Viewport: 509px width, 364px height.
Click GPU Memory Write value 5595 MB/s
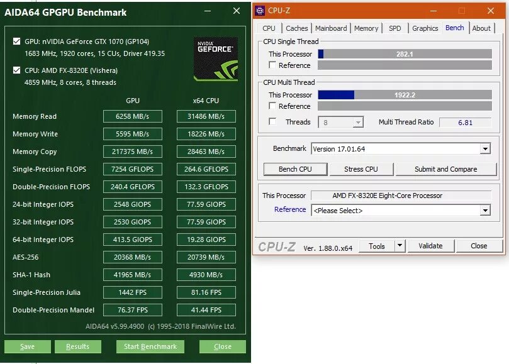point(133,134)
